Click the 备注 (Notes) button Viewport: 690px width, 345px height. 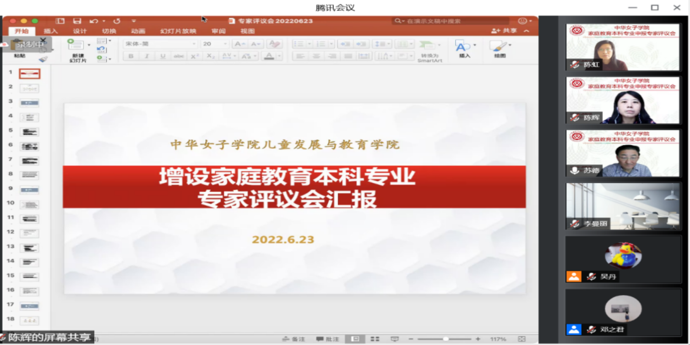click(294, 339)
